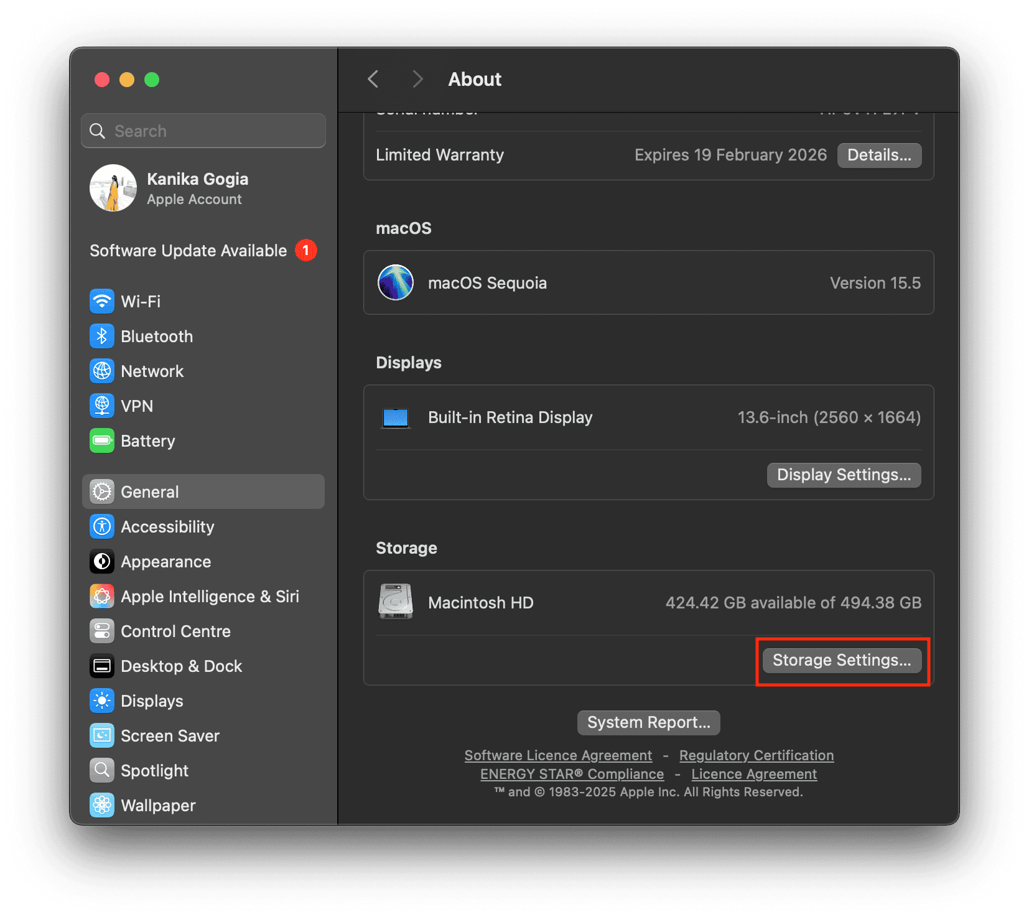Open the Battery icon in sidebar
This screenshot has height=917, width=1029.
pyautogui.click(x=102, y=440)
